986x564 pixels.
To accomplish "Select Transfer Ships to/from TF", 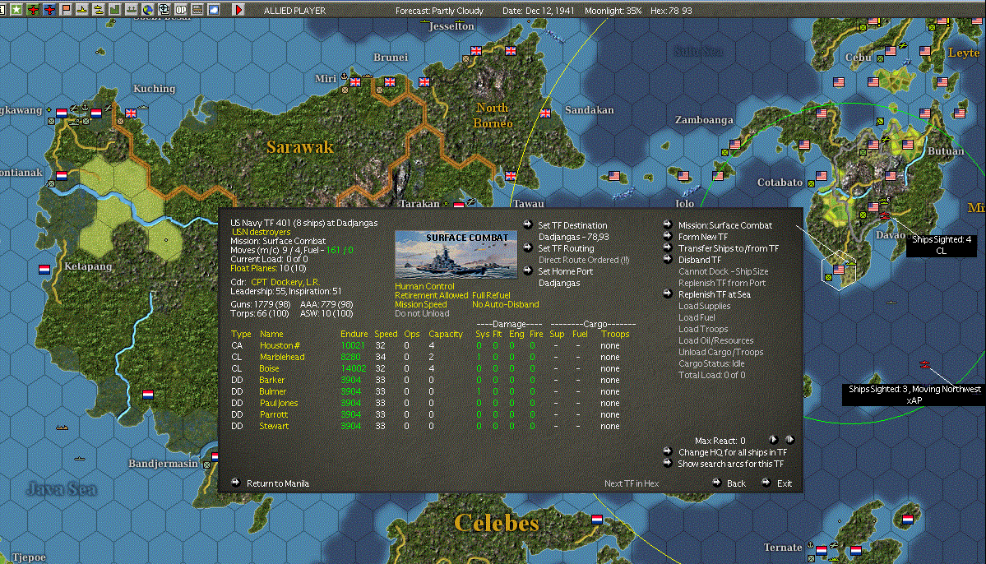I will coord(728,248).
